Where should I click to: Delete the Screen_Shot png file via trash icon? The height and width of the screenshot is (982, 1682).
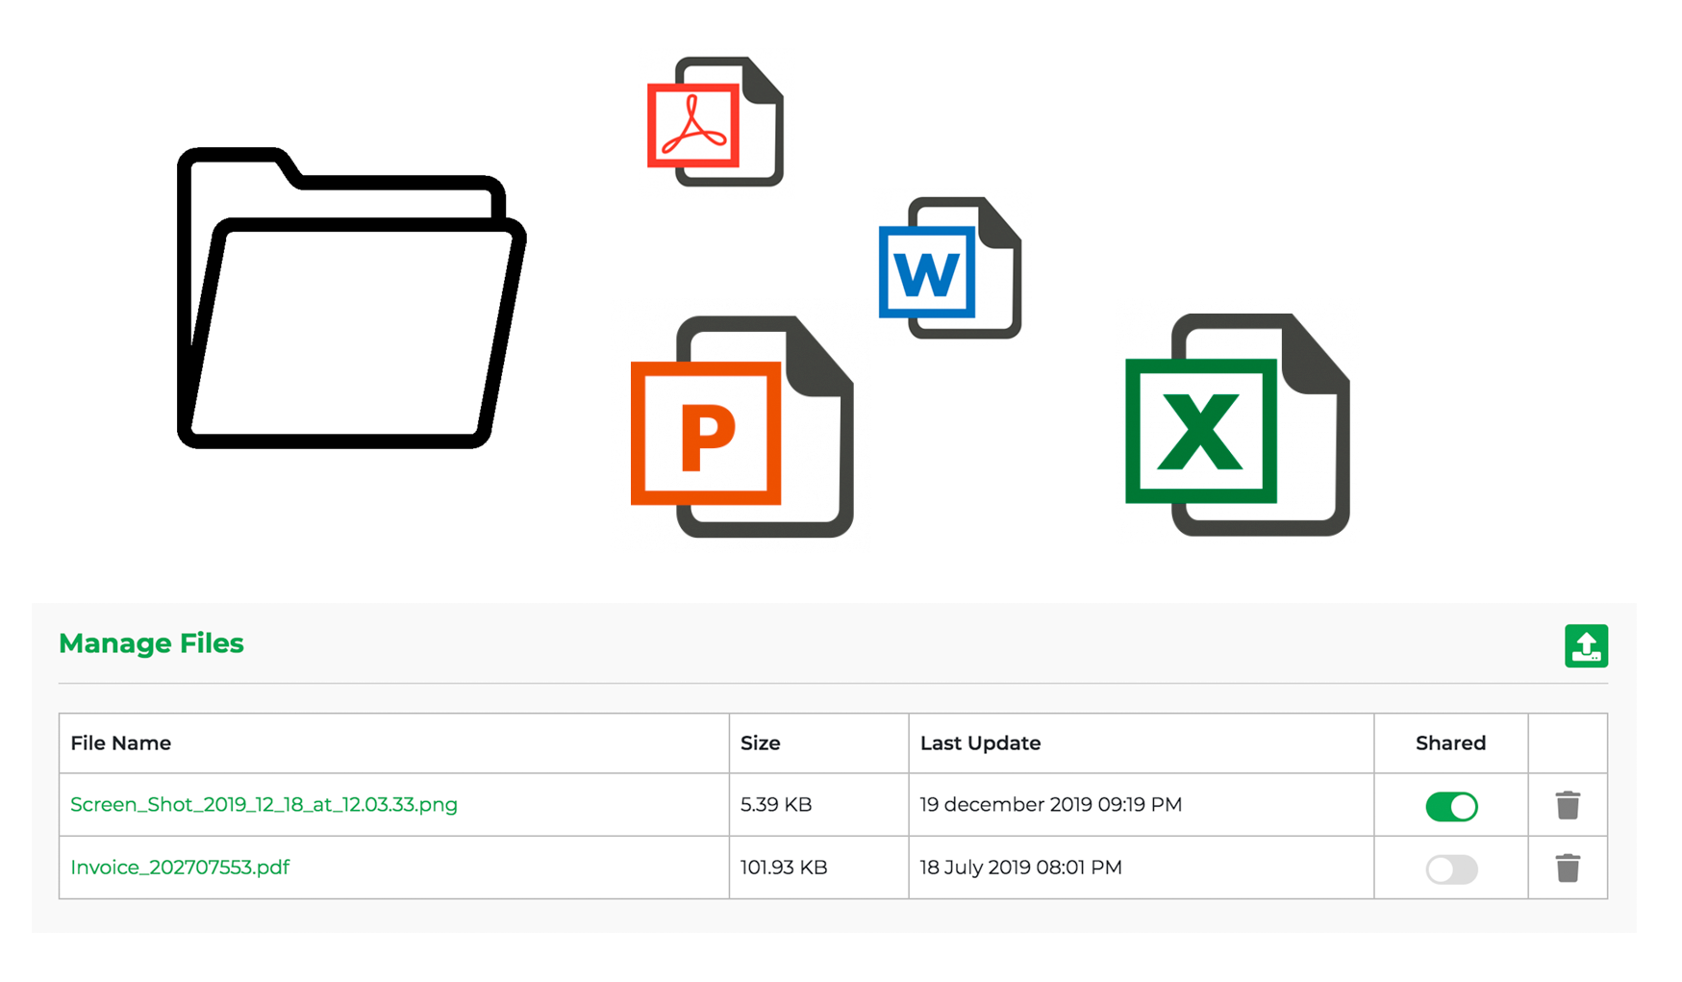tap(1568, 805)
